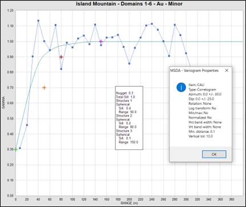Click the 'Total Sill: 1.0' line
246x207 pixels.
point(126,97)
